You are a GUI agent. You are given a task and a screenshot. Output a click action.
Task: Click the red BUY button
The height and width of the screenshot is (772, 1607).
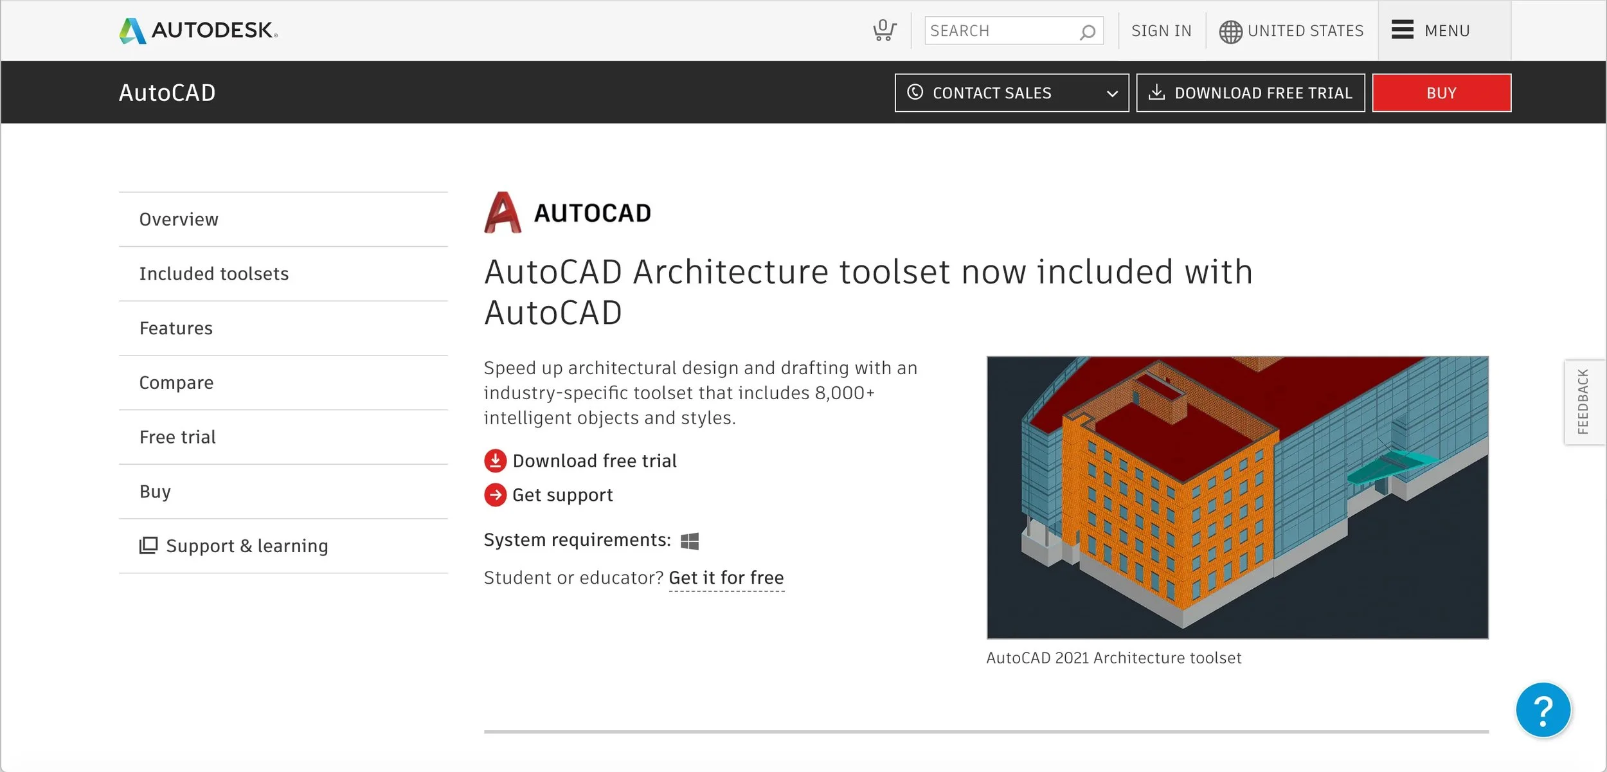1441,93
